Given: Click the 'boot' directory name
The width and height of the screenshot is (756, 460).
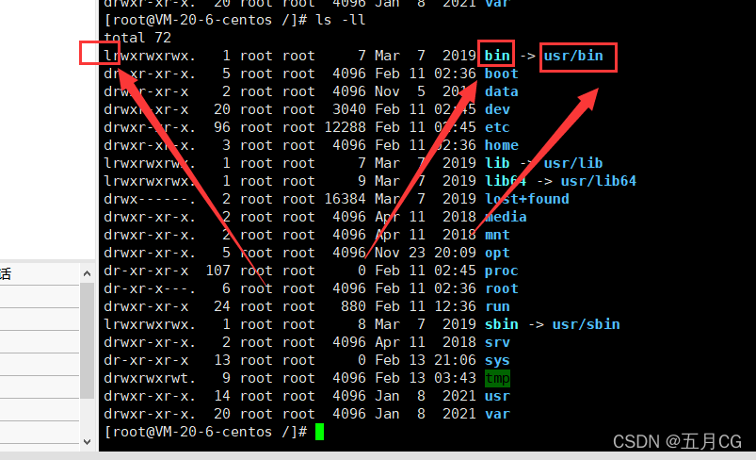Looking at the screenshot, I should tap(502, 74).
